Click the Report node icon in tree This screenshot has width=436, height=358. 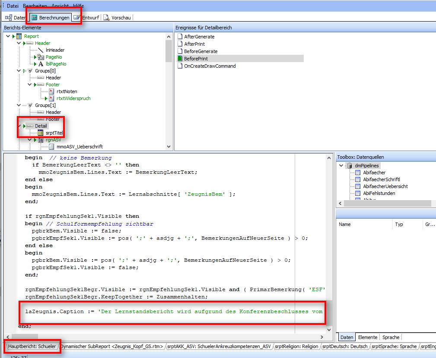point(19,36)
